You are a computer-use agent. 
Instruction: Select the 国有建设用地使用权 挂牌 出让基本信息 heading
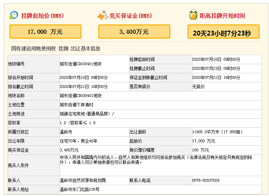56,48
